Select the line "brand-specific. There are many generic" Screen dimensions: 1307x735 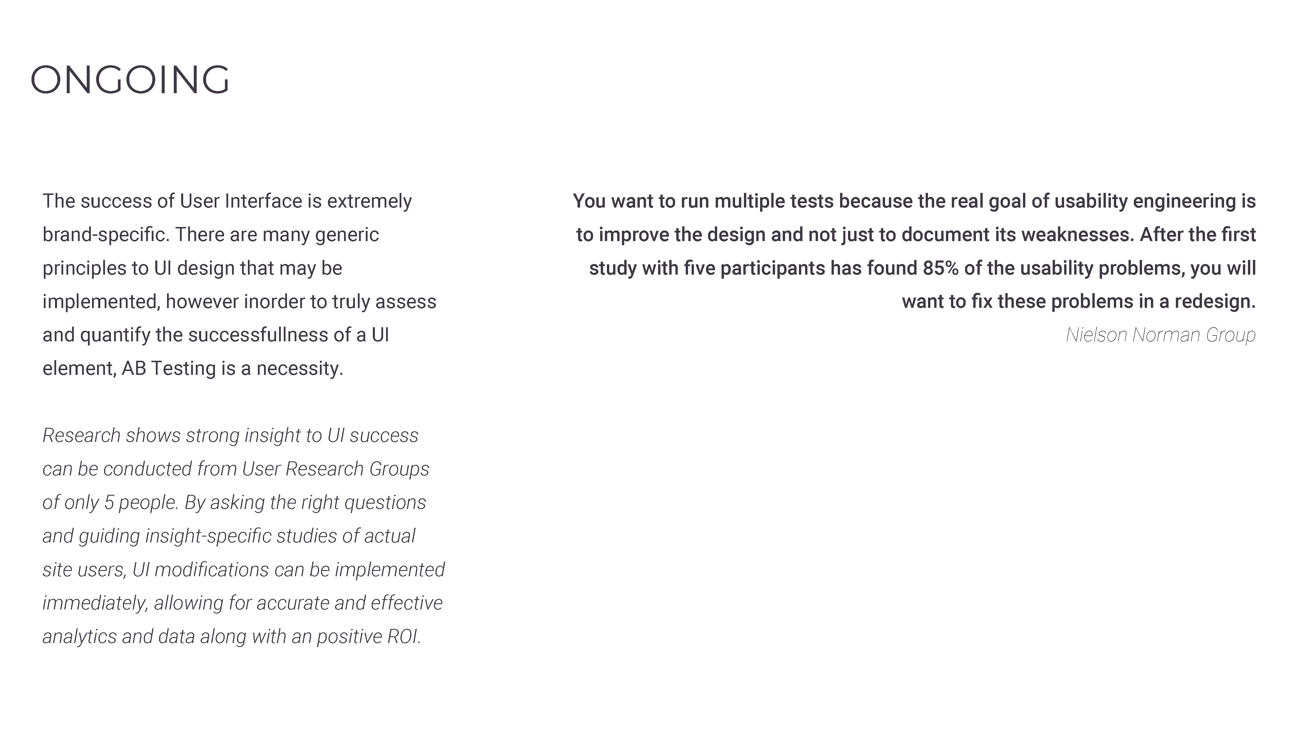211,235
